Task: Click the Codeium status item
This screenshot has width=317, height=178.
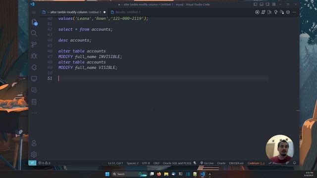Action: click(256, 163)
